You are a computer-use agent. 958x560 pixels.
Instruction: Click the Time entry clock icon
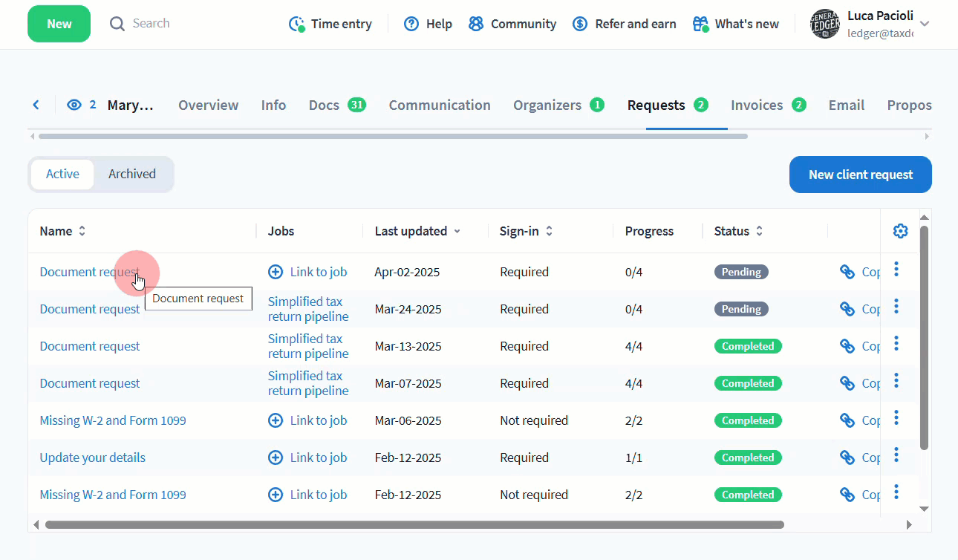tap(297, 24)
